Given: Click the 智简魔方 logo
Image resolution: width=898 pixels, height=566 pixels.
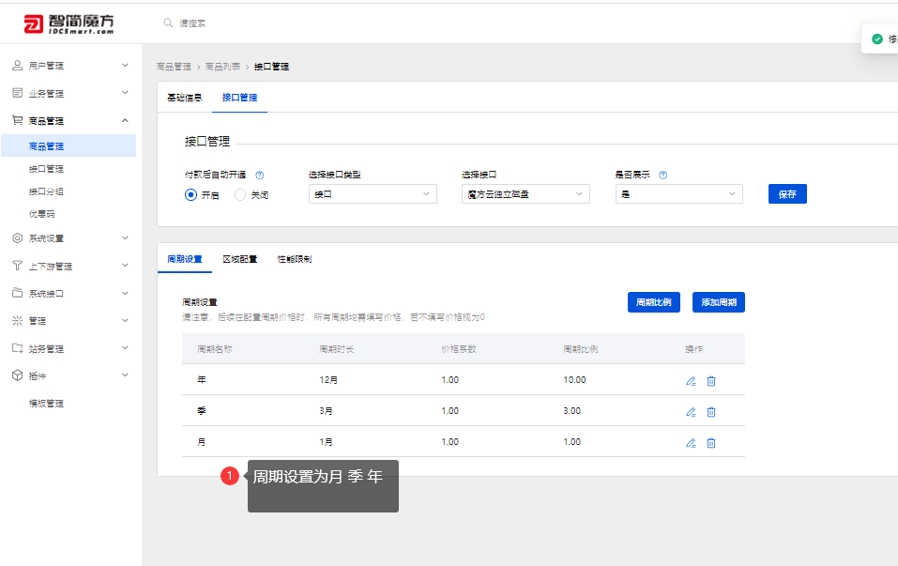Looking at the screenshot, I should (68, 23).
